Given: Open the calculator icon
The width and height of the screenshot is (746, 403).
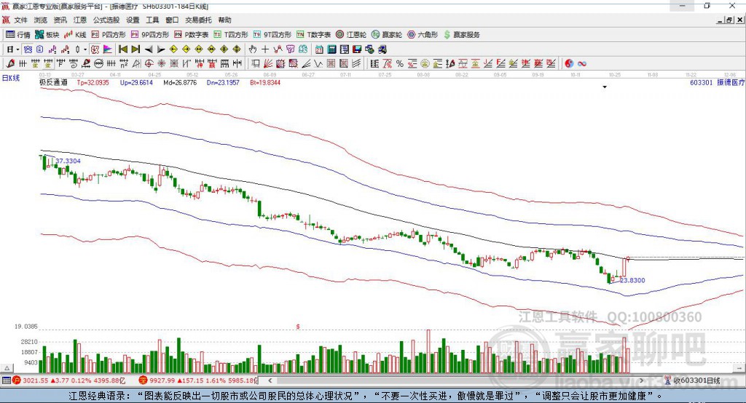Looking at the screenshot, I should (x=331, y=49).
